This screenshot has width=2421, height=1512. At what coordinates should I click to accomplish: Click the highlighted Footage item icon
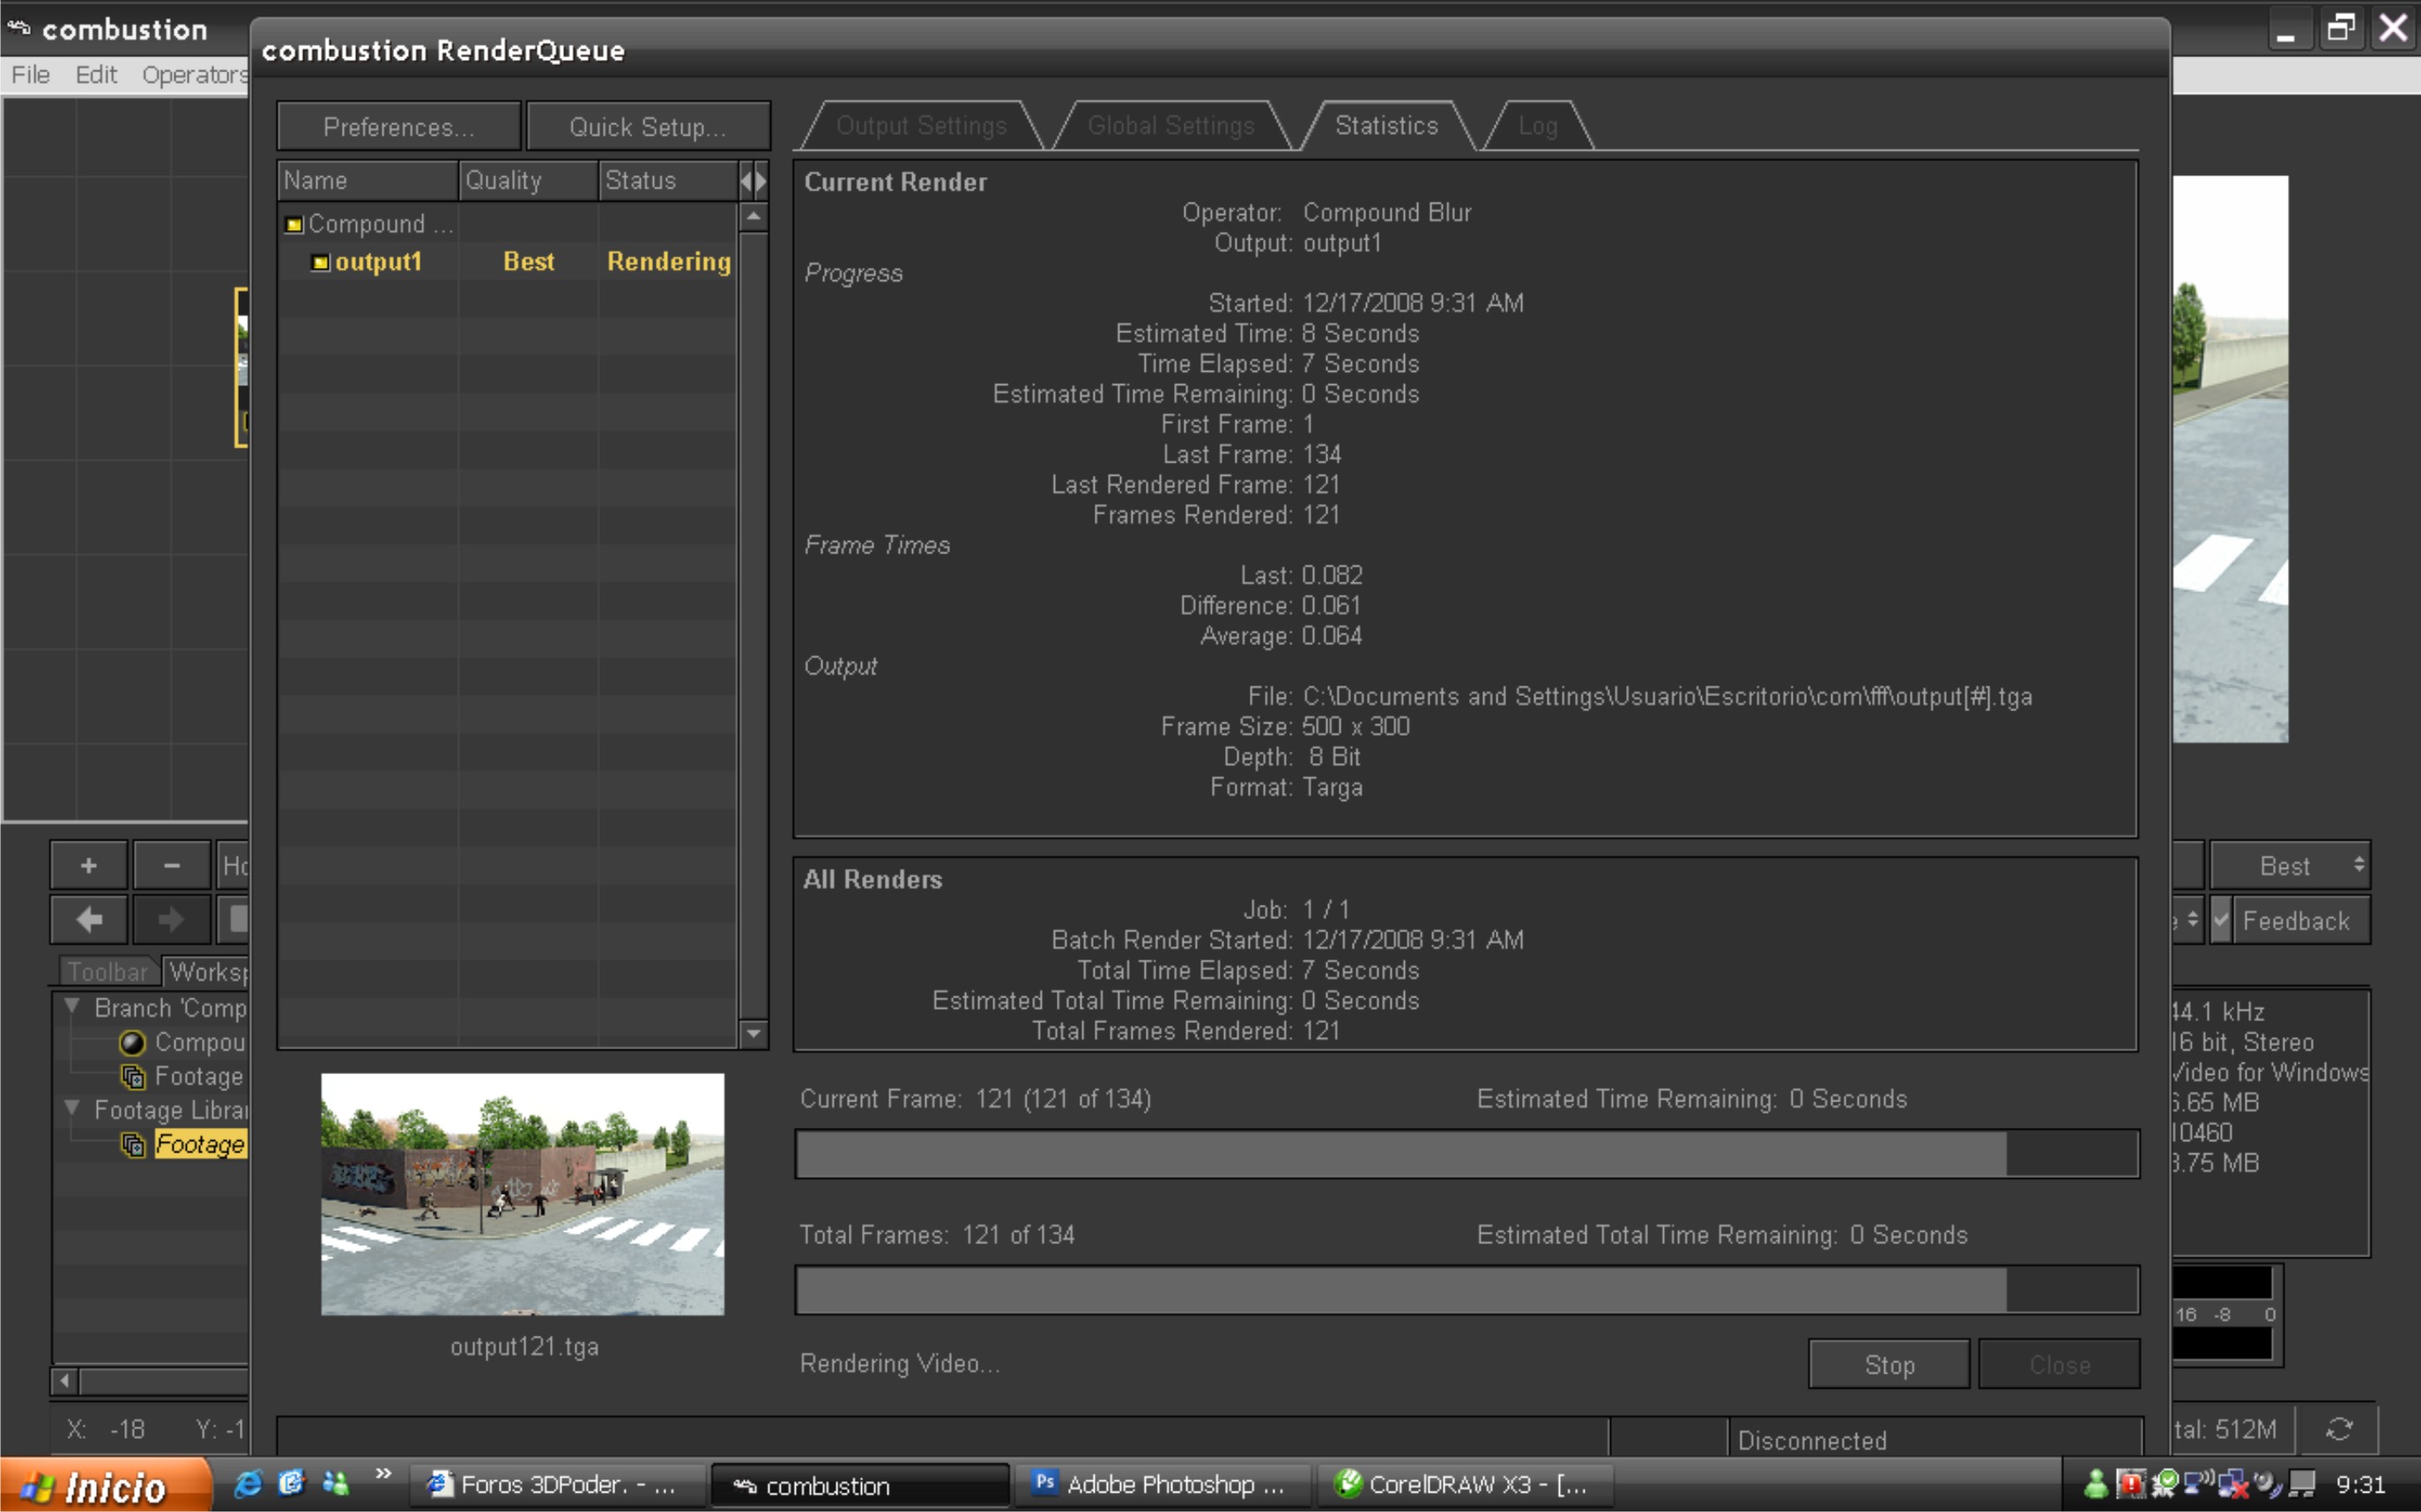click(132, 1145)
